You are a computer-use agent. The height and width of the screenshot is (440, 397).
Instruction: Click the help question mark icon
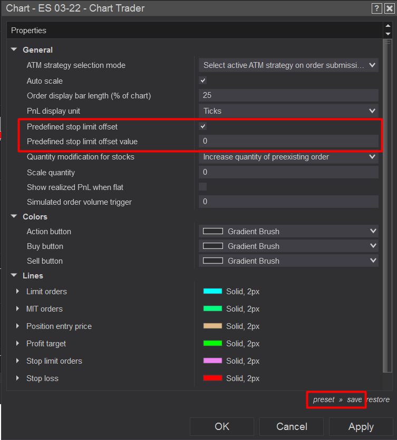[x=376, y=8]
